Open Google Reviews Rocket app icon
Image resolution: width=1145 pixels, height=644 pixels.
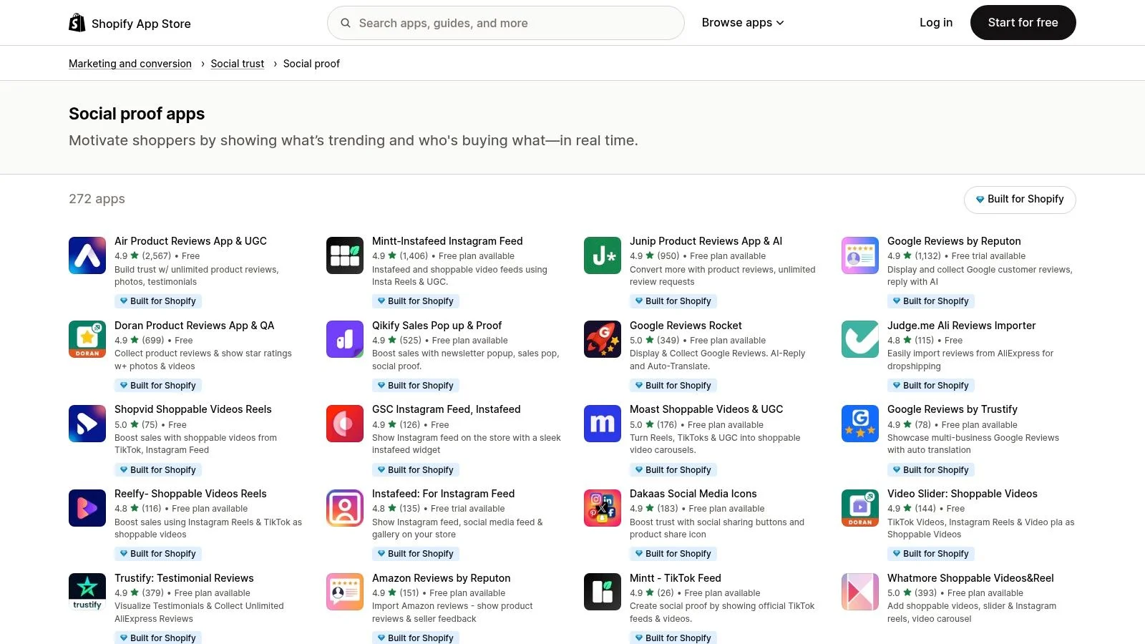[x=603, y=339]
